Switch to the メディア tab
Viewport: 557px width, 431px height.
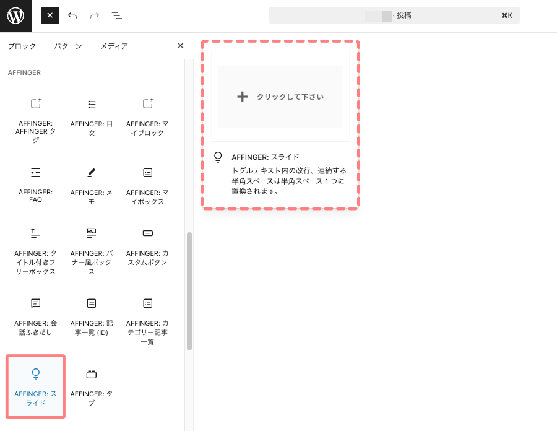pos(114,46)
